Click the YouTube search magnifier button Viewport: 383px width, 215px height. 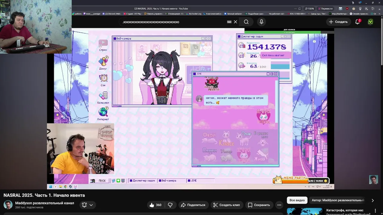(x=246, y=22)
